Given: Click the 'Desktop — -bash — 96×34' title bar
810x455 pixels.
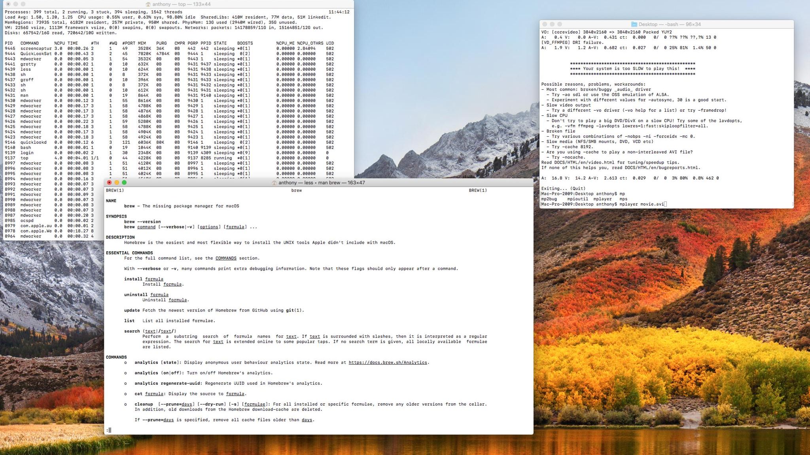Looking at the screenshot, I should coord(669,24).
